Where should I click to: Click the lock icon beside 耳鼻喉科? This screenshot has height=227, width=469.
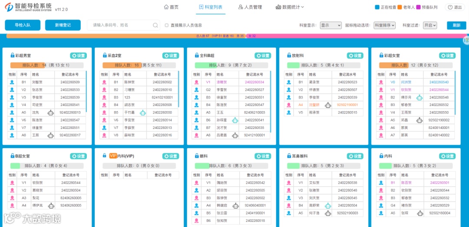289,156
